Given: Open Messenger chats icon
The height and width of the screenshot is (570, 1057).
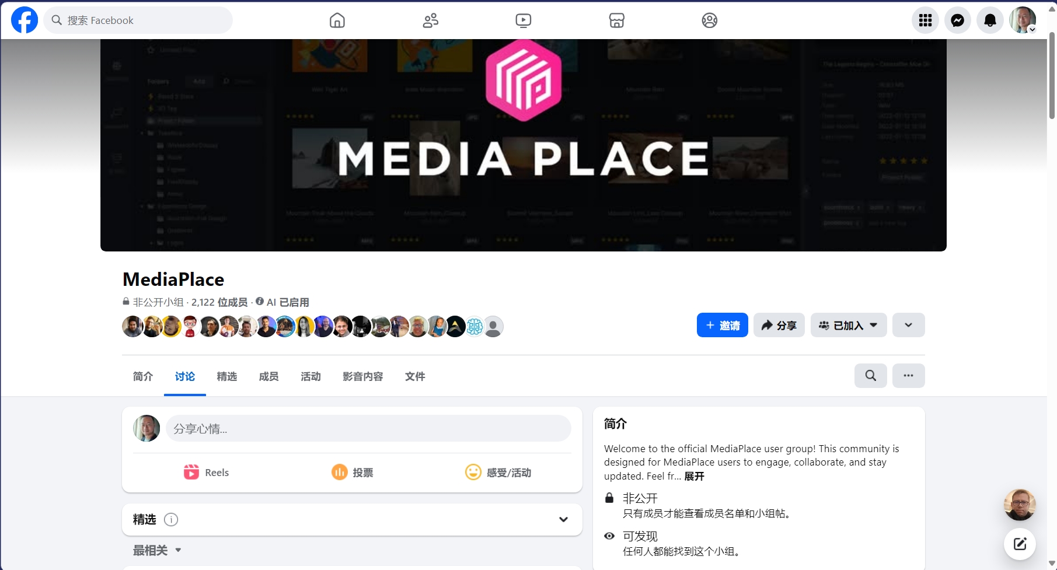Looking at the screenshot, I should click(x=957, y=20).
